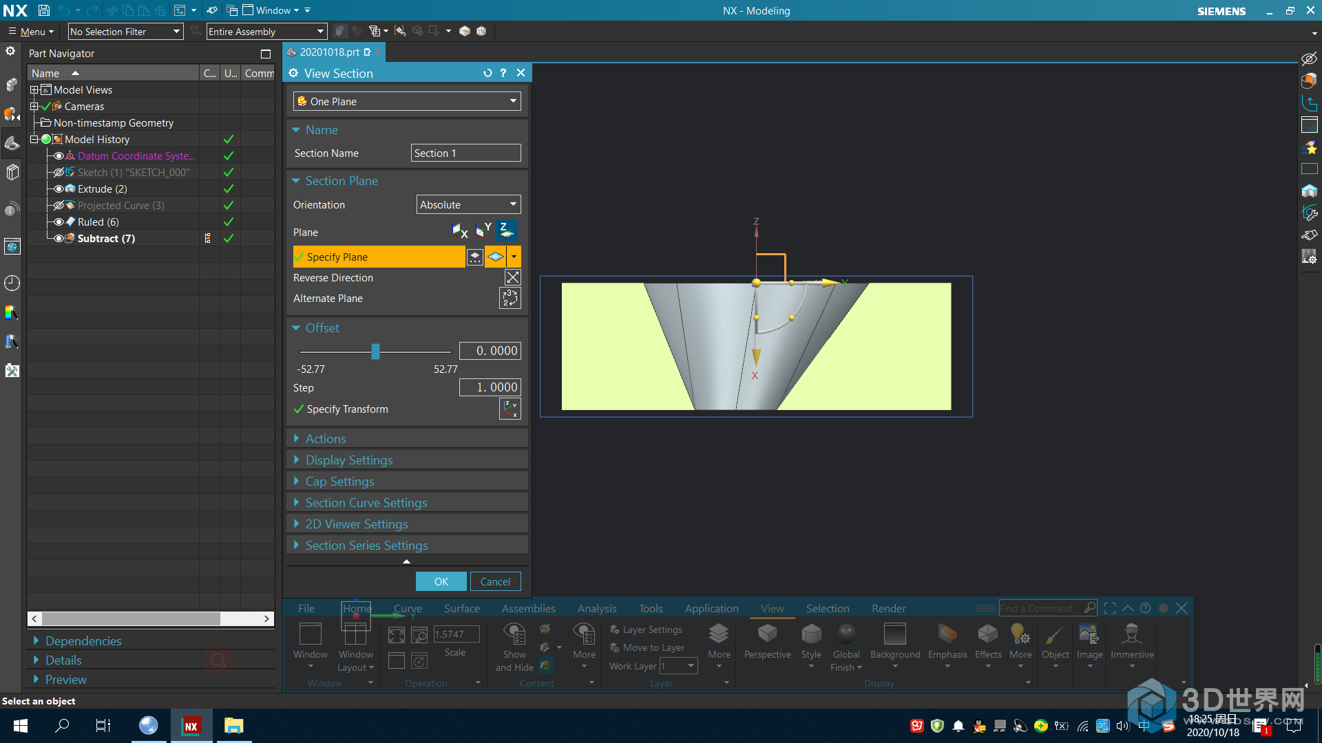1322x743 pixels.
Task: Cancel the View Section dialog
Action: [495, 582]
